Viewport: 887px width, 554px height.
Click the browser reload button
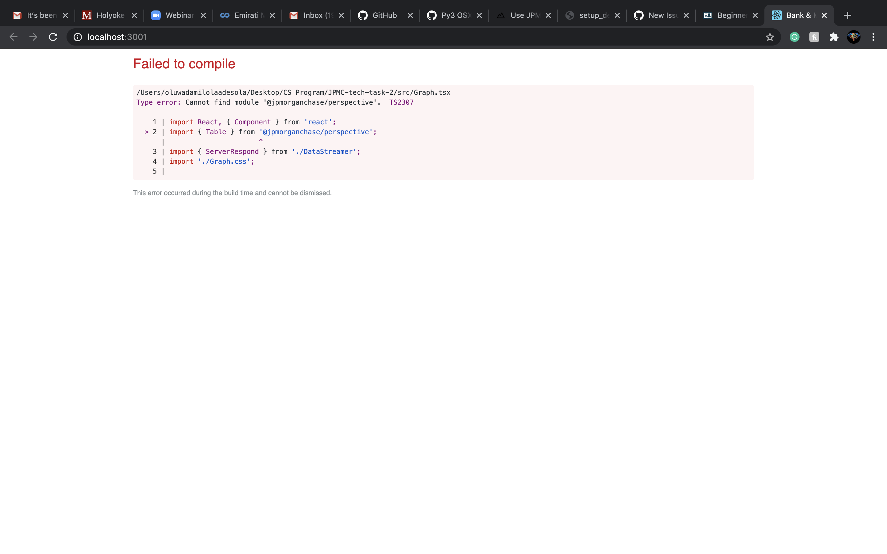pos(53,37)
